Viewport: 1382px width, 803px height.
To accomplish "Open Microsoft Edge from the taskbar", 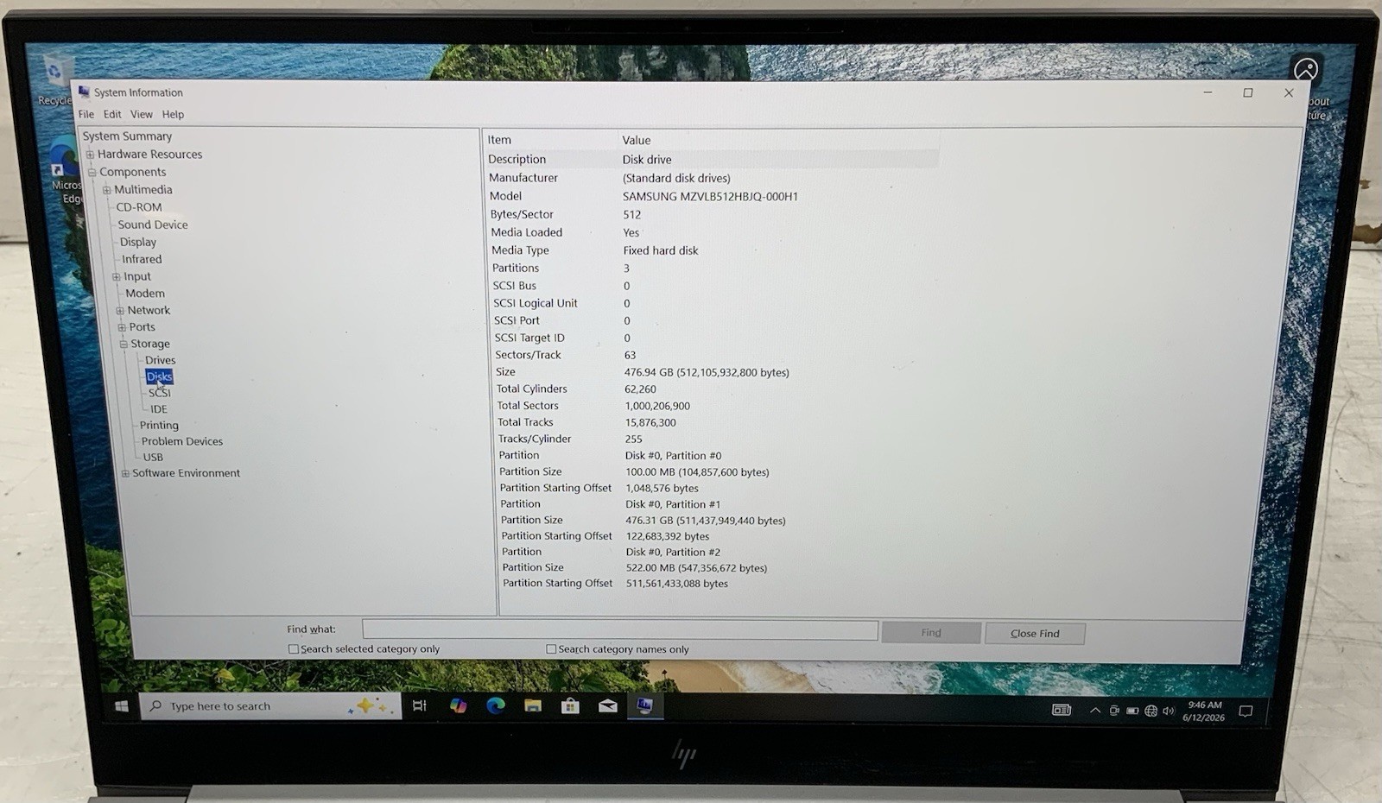I will coord(495,705).
